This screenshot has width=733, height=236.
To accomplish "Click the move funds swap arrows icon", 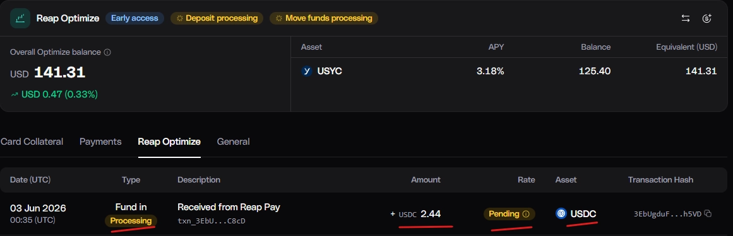I will [x=685, y=18].
